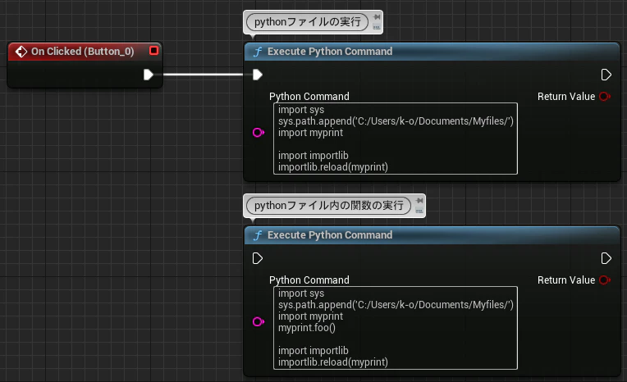Click exec output pin of top Execute Python Command
The width and height of the screenshot is (627, 382).
click(606, 75)
